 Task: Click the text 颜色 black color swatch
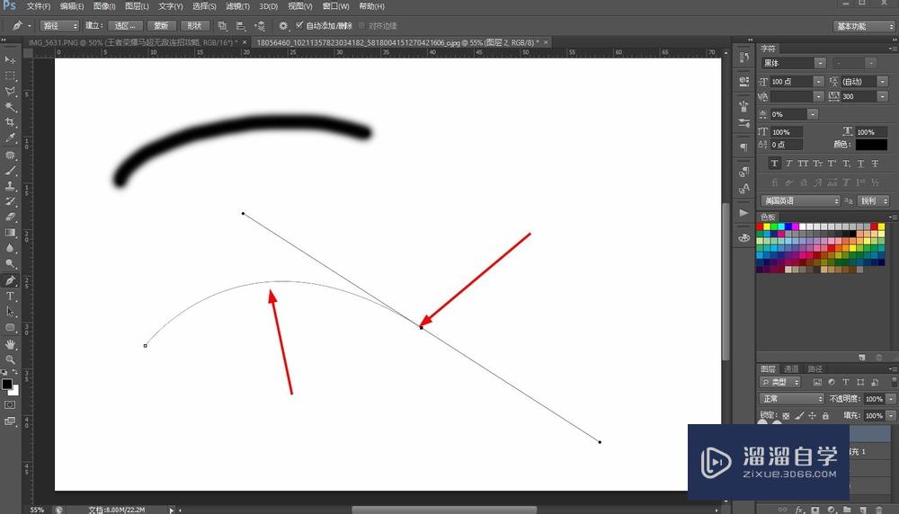[871, 145]
